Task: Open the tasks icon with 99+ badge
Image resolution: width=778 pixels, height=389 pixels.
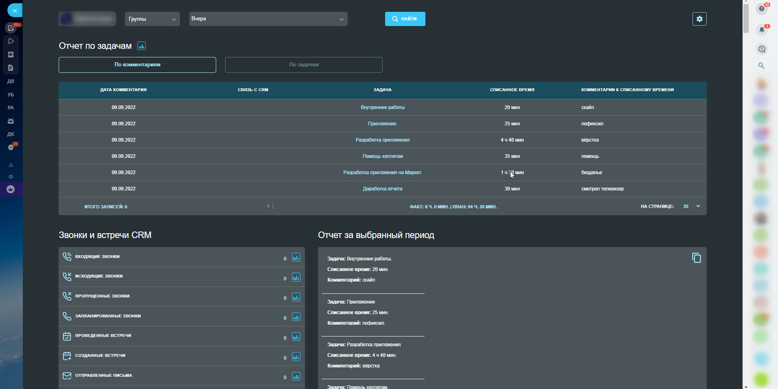Action: coord(11,28)
